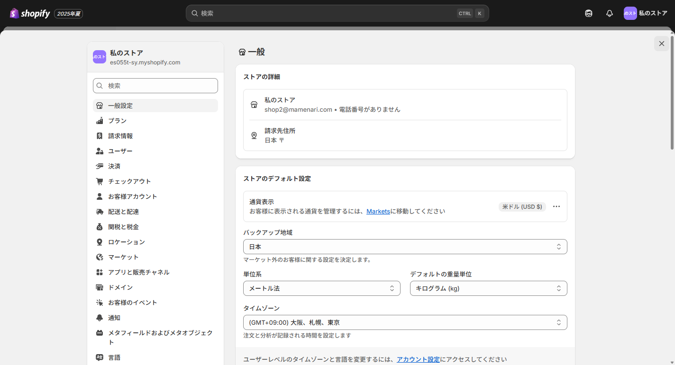Click the 配送と配達 truck icon in sidebar
The image size is (675, 365).
click(x=100, y=212)
